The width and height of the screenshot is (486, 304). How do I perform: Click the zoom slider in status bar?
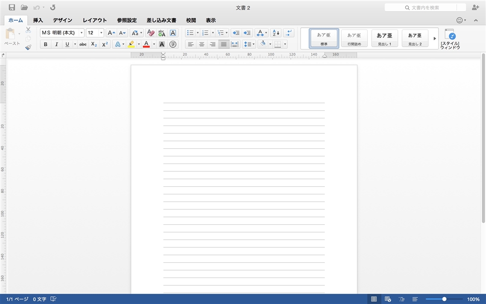pos(444,299)
